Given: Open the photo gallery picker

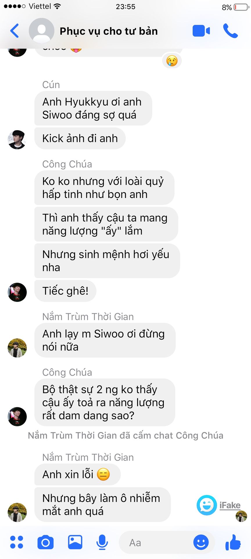Looking at the screenshot, I should pyautogui.click(x=75, y=542).
